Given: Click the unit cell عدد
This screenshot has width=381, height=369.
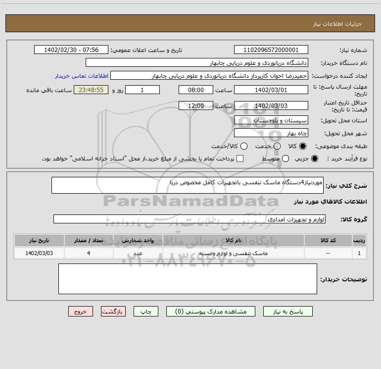Looking at the screenshot, I should [x=138, y=253].
